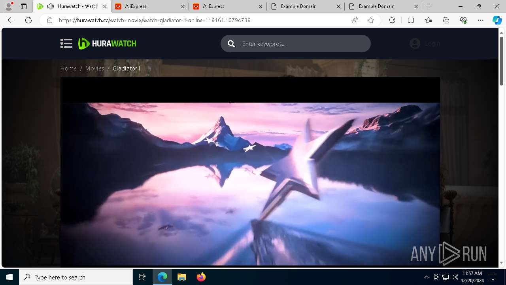This screenshot has height=285, width=506.
Task: Open the Login link
Action: [432, 44]
